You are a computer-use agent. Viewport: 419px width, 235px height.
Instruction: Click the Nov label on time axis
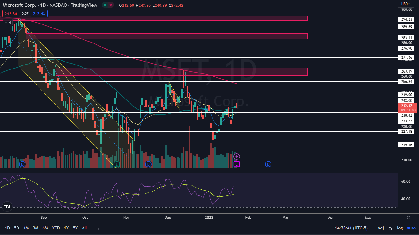point(126,218)
